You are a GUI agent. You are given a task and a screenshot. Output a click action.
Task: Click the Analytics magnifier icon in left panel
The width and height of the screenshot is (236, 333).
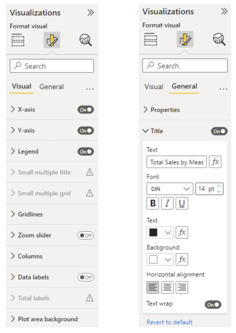click(x=85, y=40)
